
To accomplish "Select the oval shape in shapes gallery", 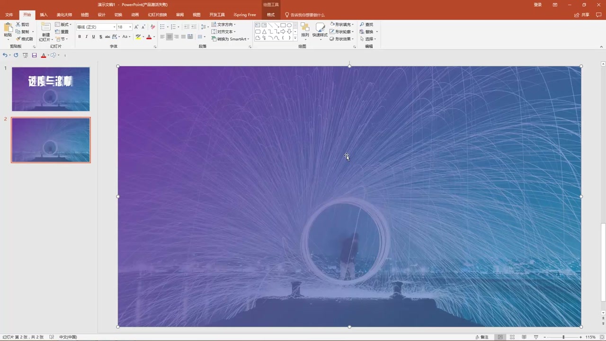I will [x=289, y=25].
